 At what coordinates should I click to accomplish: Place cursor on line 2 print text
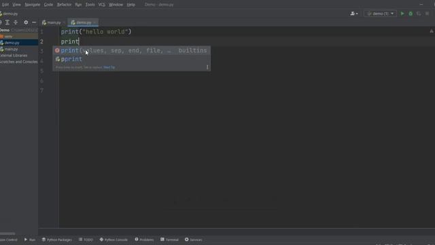[x=70, y=42]
